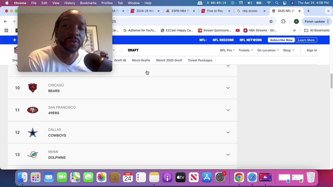333x187 pixels.
Task: Open the tab search dropdown arrow
Action: pos(328,11)
